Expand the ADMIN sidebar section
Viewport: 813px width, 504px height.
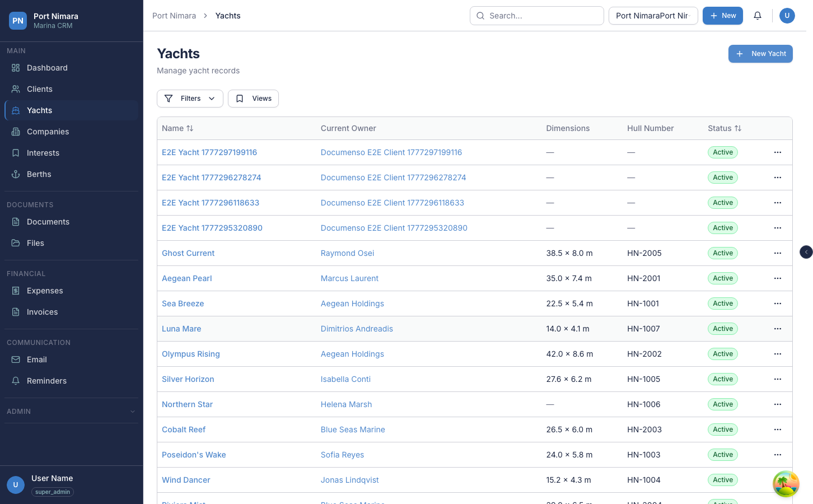[72, 411]
